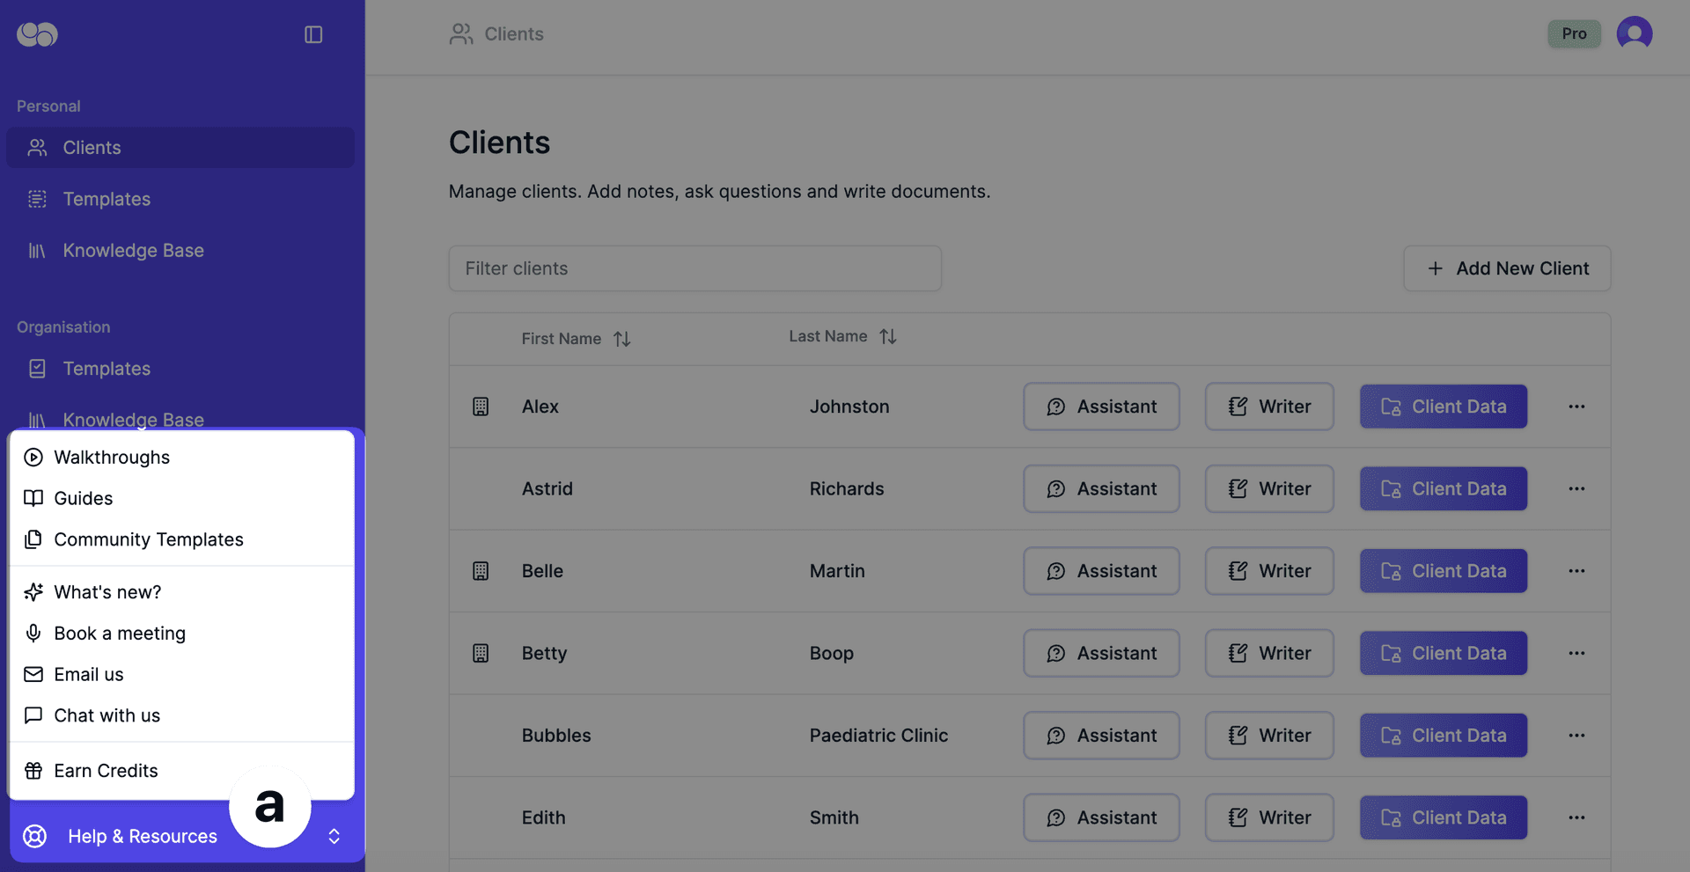Expand the row options for Edith Smith
The width and height of the screenshot is (1690, 872).
point(1576,817)
